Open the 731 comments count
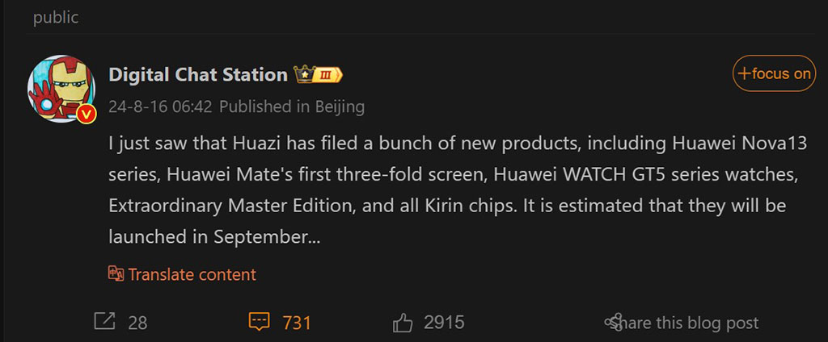828x342 pixels. (x=297, y=323)
